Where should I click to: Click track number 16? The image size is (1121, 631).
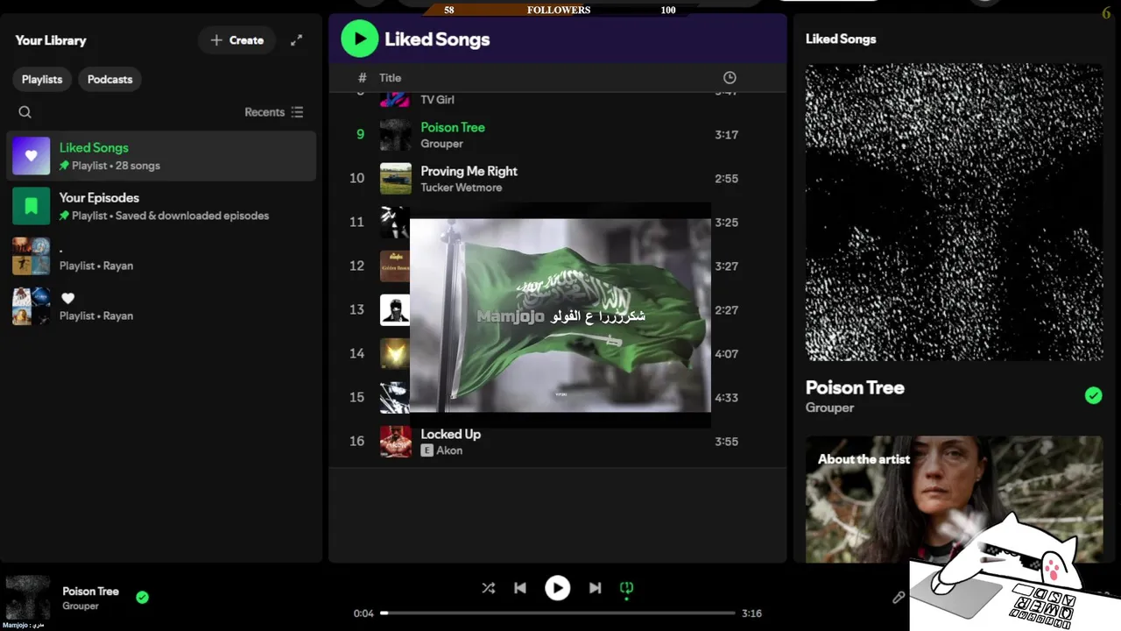356,442
